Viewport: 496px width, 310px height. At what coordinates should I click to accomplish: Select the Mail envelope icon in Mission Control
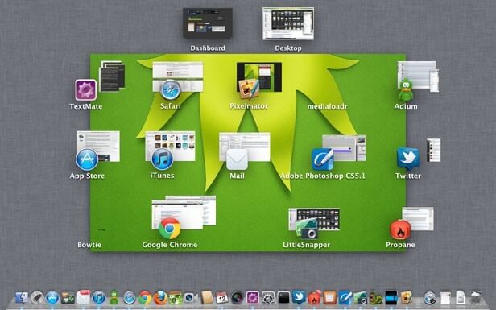click(x=237, y=159)
